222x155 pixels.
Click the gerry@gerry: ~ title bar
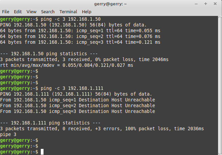[x=111, y=4]
